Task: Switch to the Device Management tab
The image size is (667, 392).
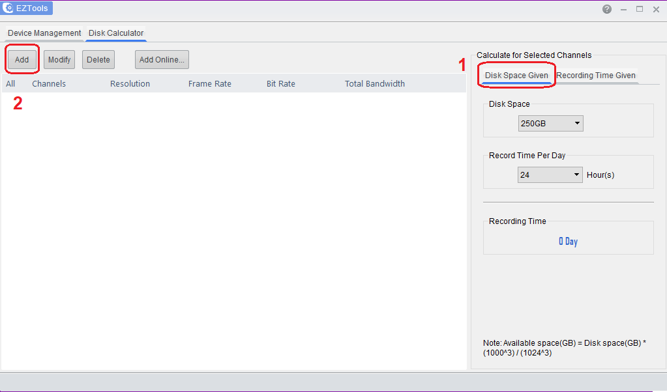Action: [x=43, y=33]
